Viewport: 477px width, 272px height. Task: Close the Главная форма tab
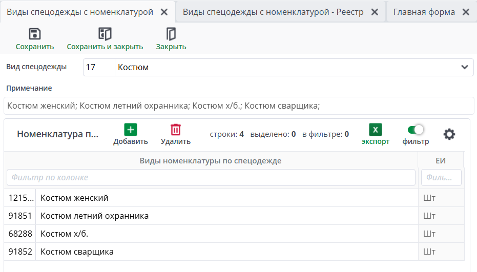coord(466,12)
